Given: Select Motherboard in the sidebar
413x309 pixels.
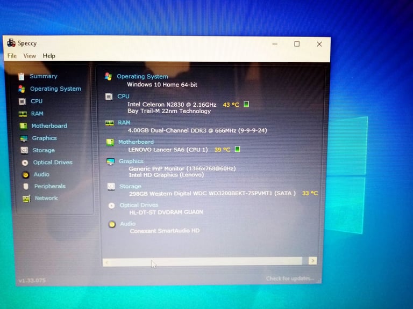Looking at the screenshot, I should [49, 126].
